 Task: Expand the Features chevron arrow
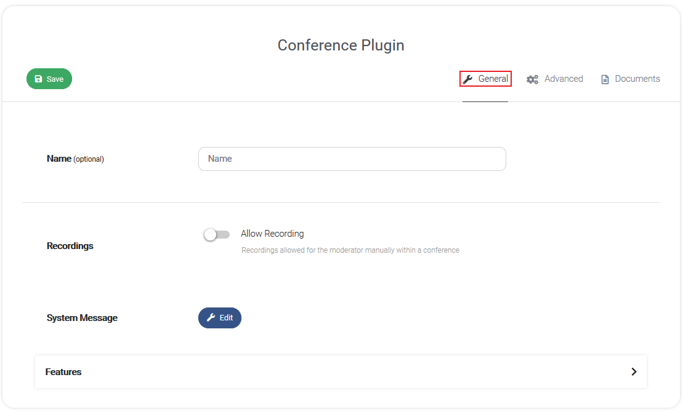pyautogui.click(x=634, y=371)
